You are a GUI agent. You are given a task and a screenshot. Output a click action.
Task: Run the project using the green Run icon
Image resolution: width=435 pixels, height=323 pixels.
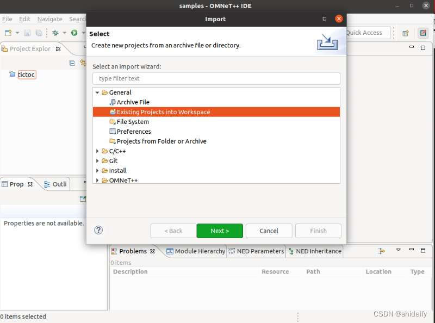[74, 33]
